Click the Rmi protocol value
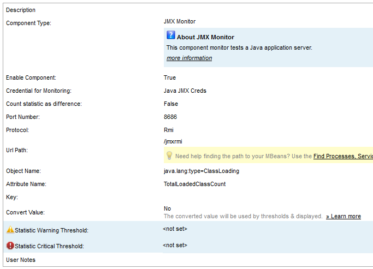Viewport: 373px width, 269px height. tap(168, 130)
